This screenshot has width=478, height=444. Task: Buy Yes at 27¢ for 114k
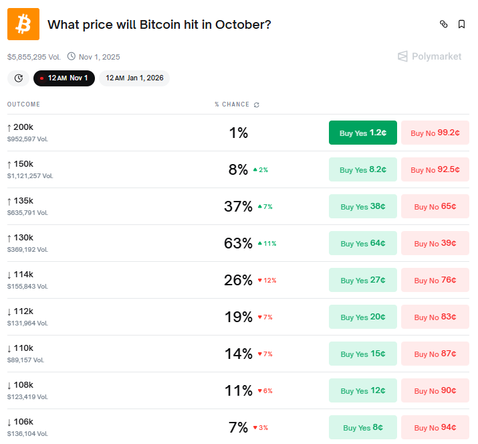362,280
